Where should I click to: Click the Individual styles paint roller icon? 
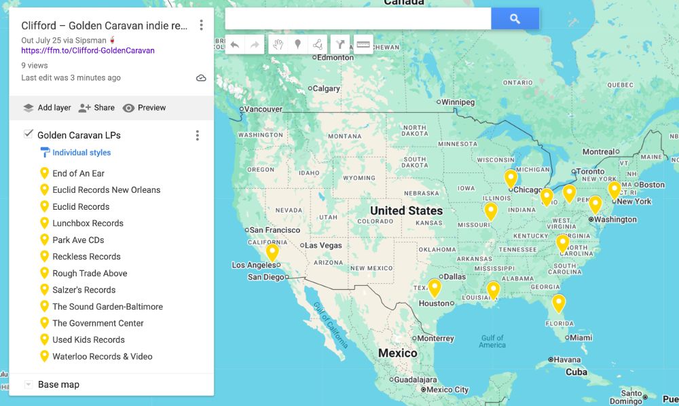coord(45,152)
